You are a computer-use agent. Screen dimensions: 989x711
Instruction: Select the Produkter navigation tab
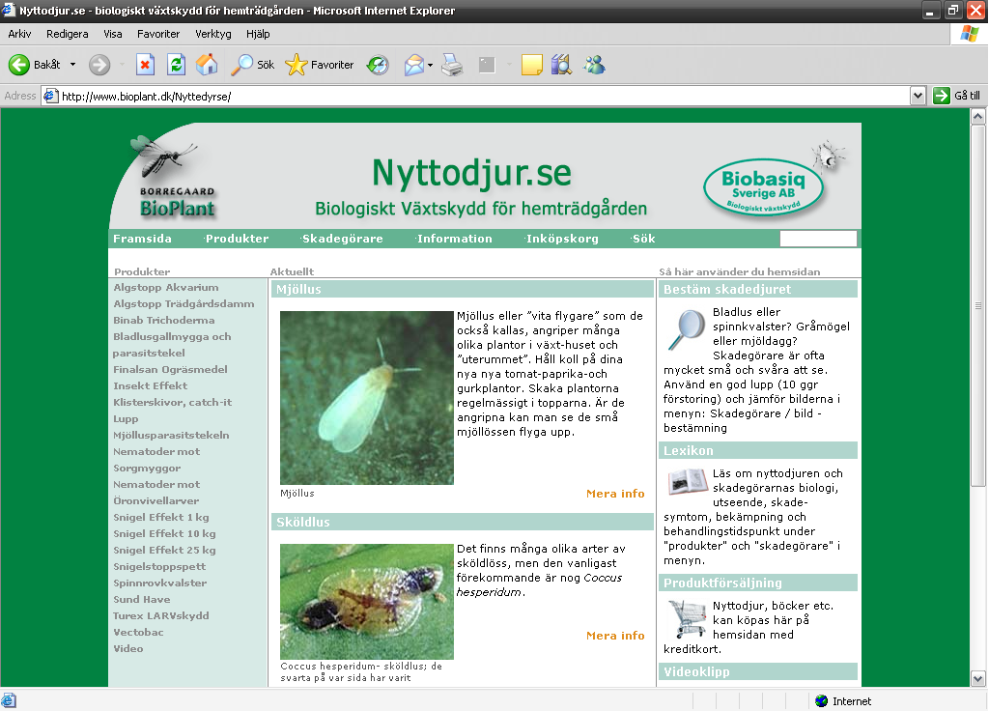point(238,239)
